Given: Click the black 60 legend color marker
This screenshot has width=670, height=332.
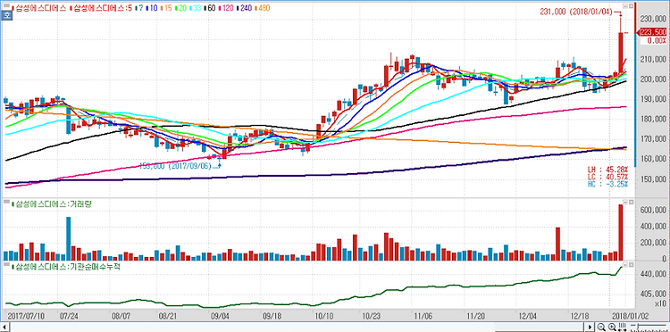Looking at the screenshot, I should [x=205, y=8].
